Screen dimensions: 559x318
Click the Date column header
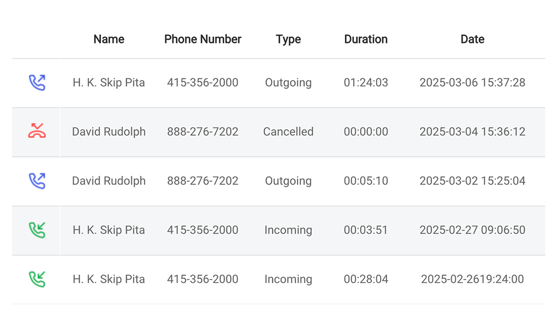[472, 39]
